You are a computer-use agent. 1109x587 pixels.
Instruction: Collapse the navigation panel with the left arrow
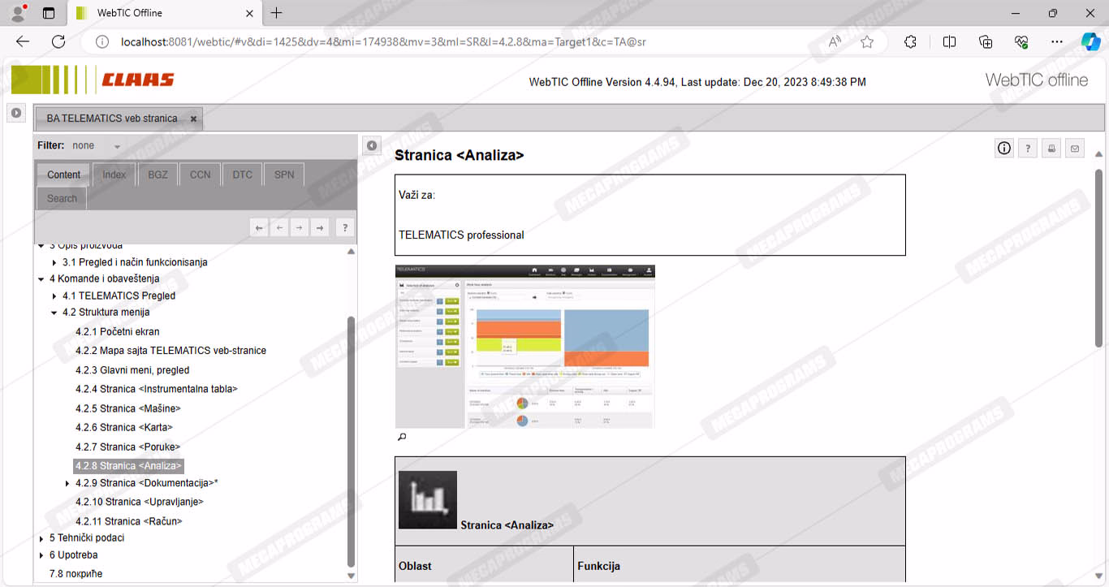pos(371,145)
